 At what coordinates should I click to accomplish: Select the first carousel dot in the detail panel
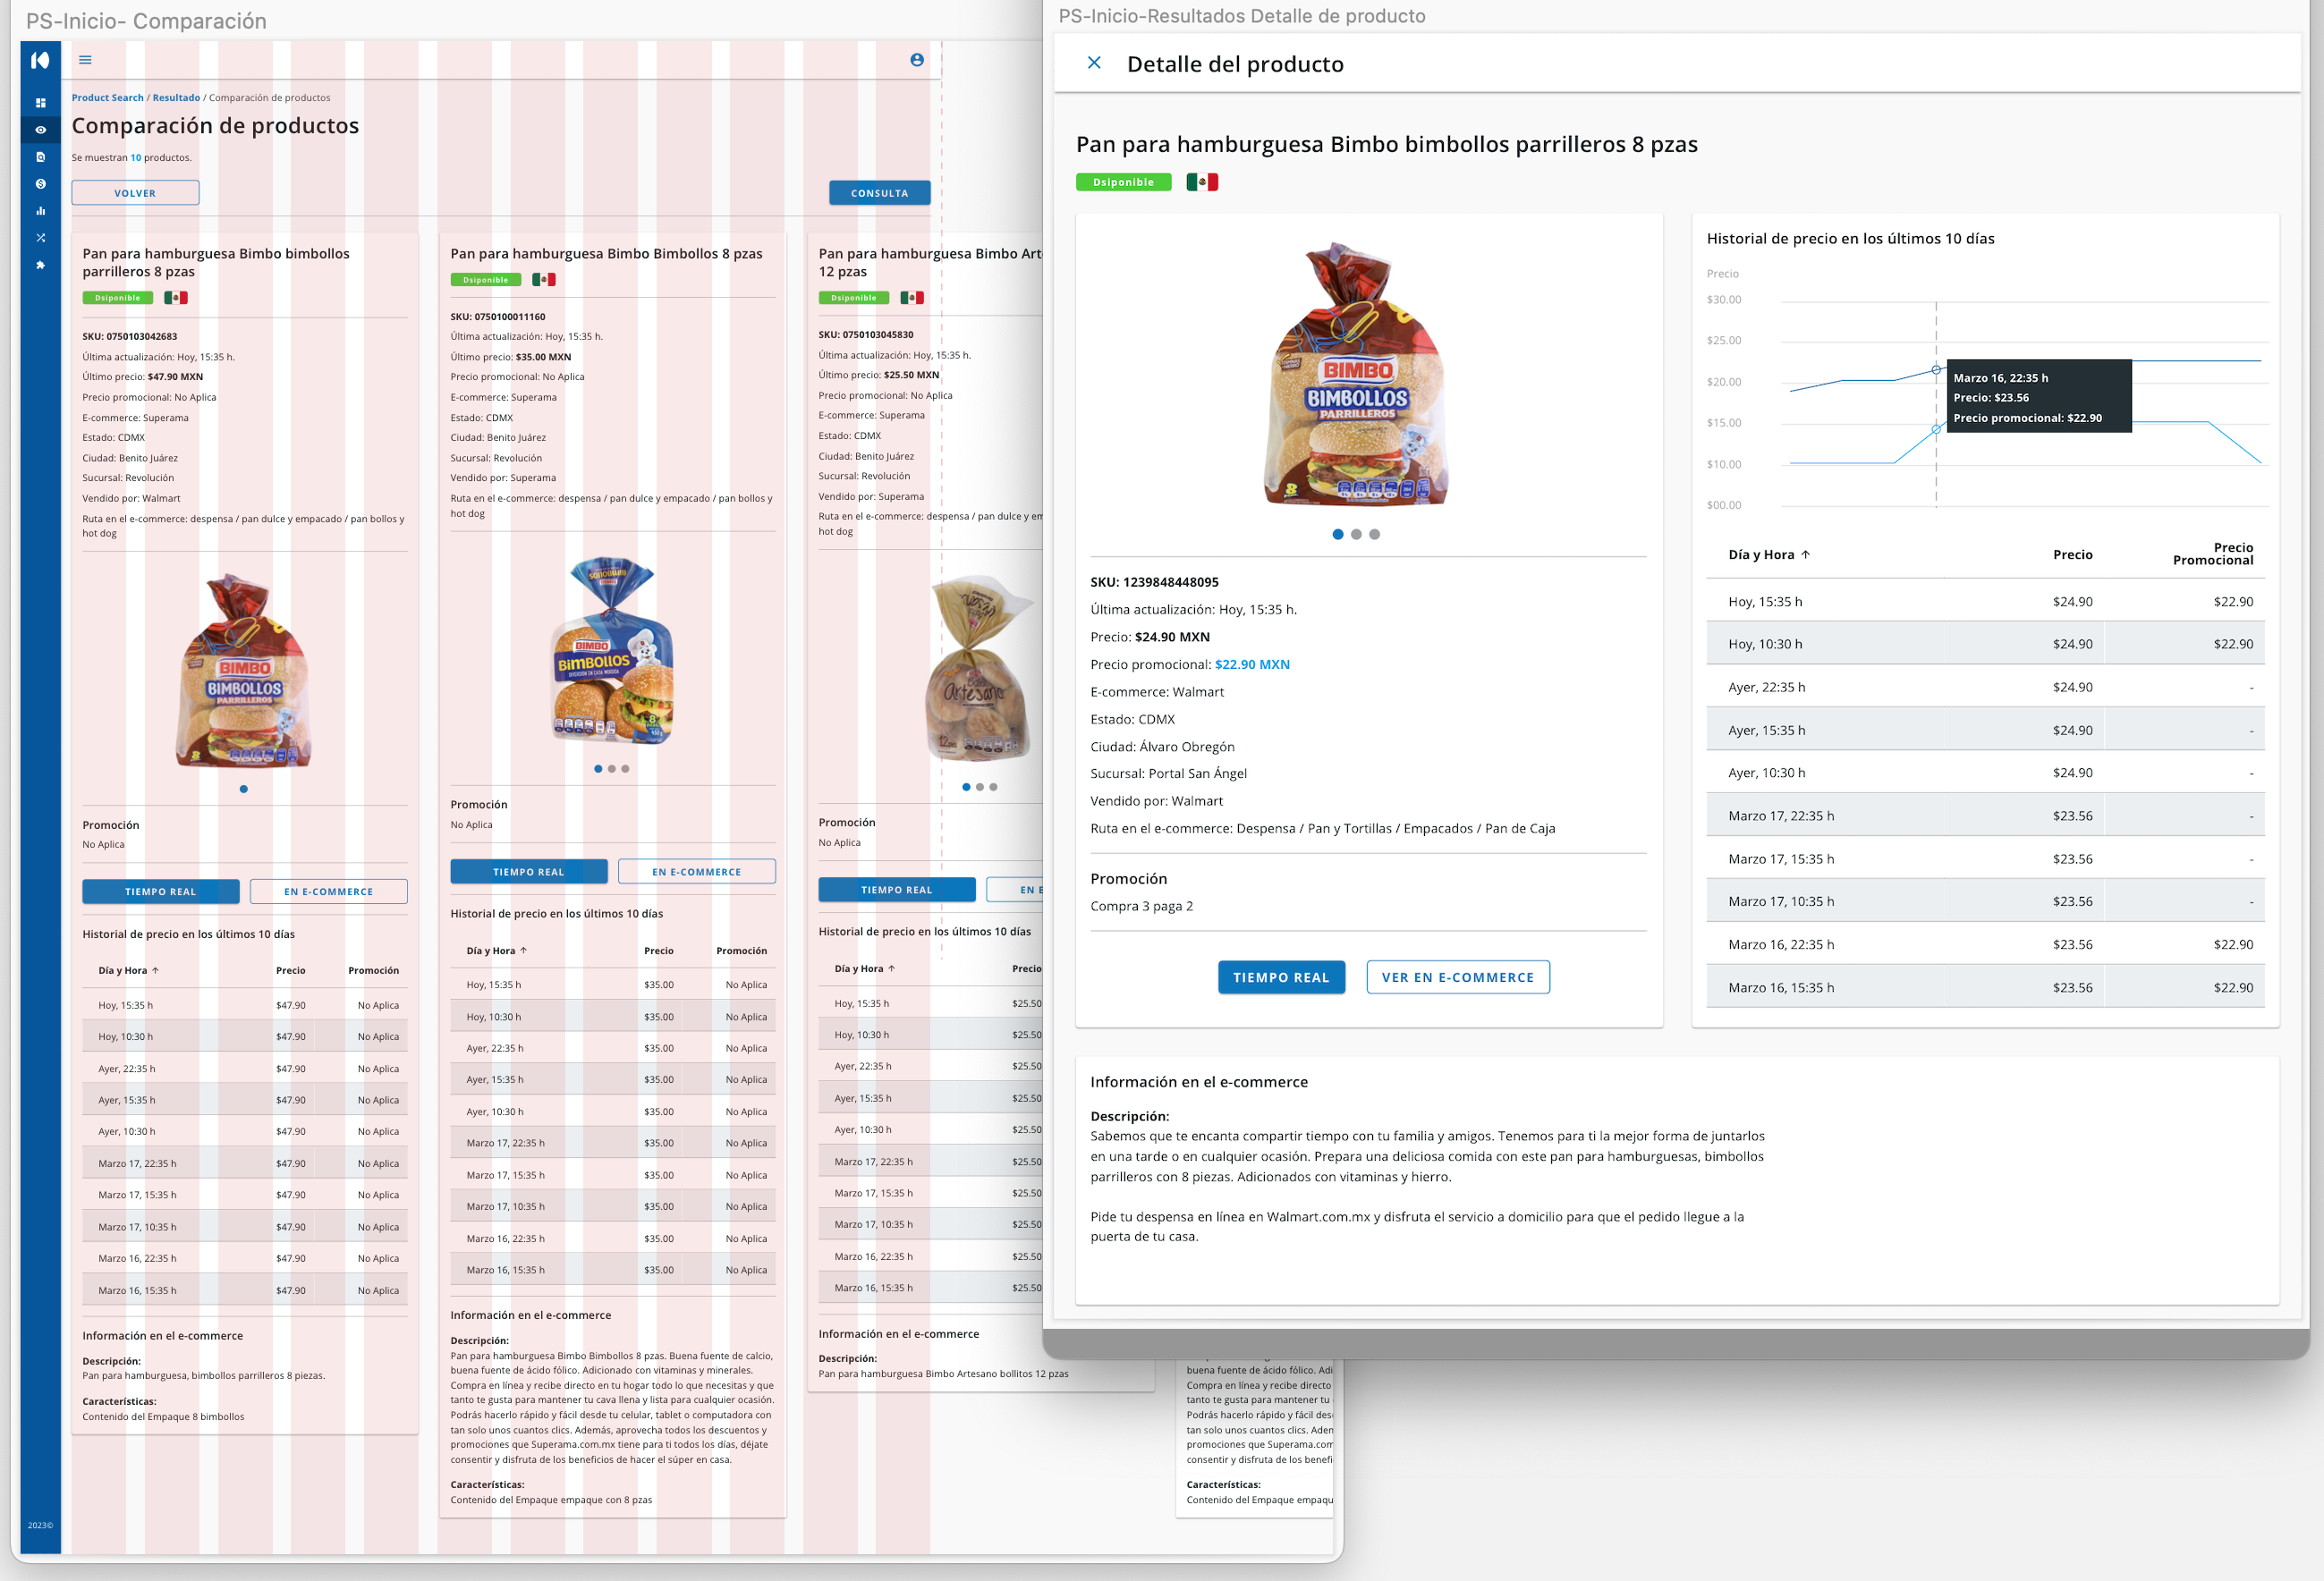(x=1338, y=535)
